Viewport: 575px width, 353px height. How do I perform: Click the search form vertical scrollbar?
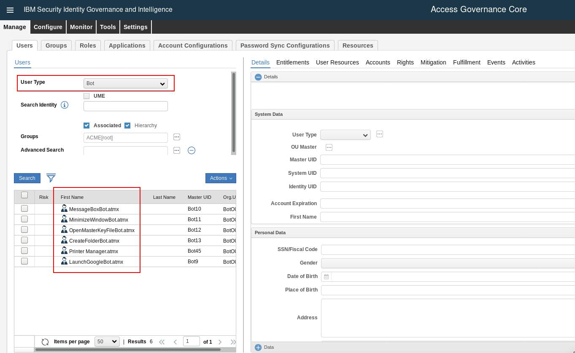click(x=234, y=113)
